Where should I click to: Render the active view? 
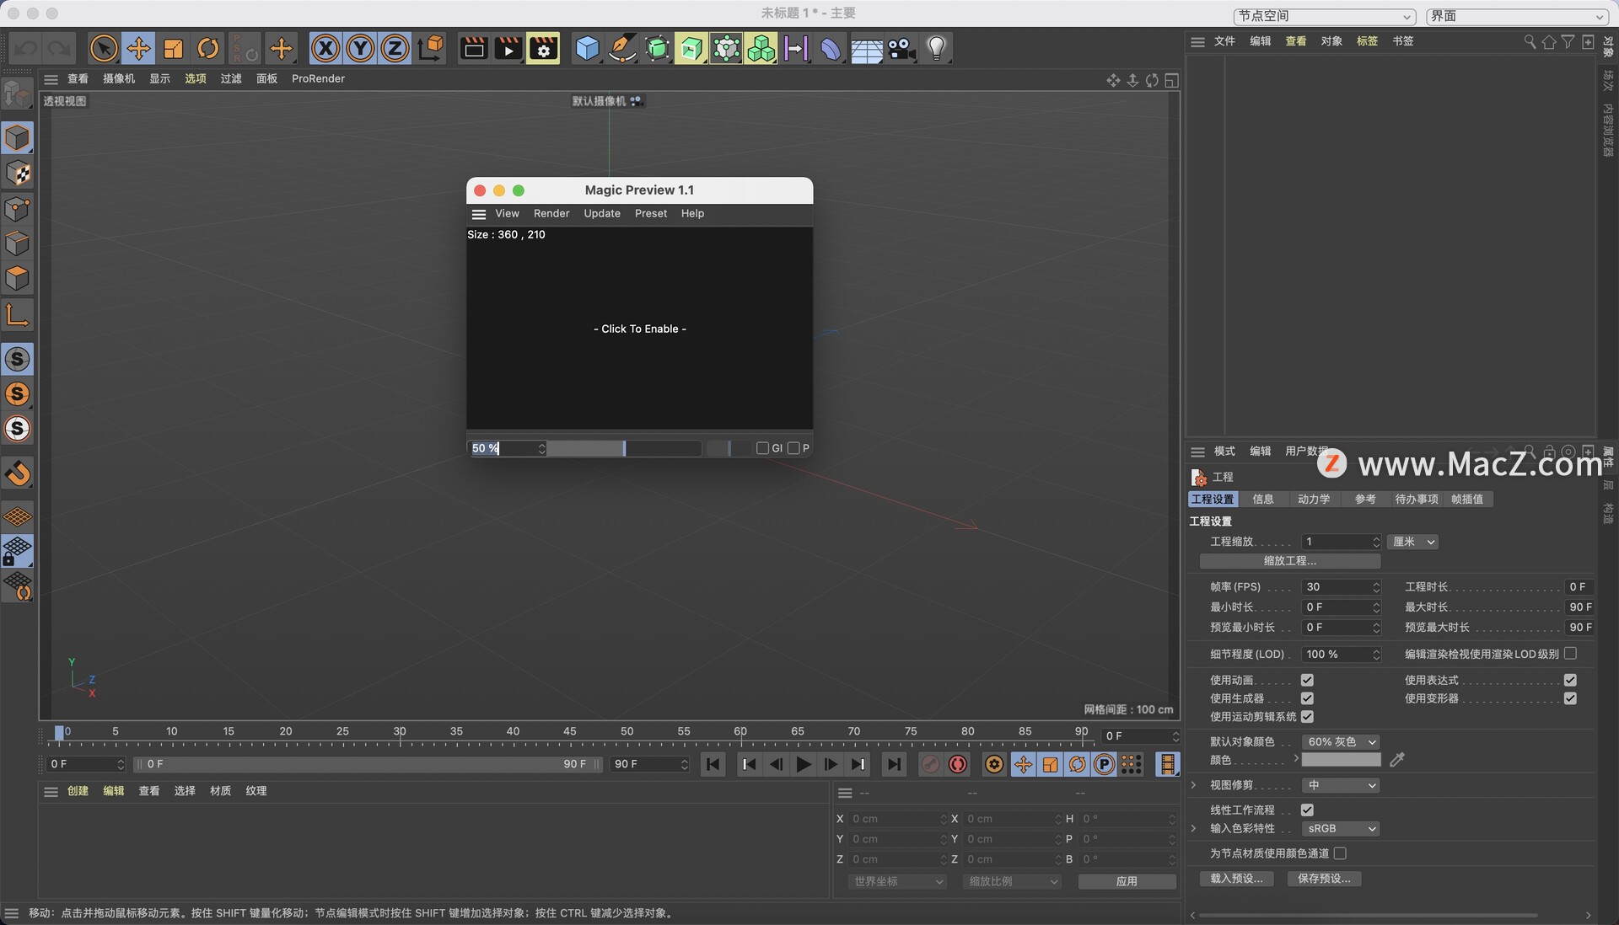(474, 48)
